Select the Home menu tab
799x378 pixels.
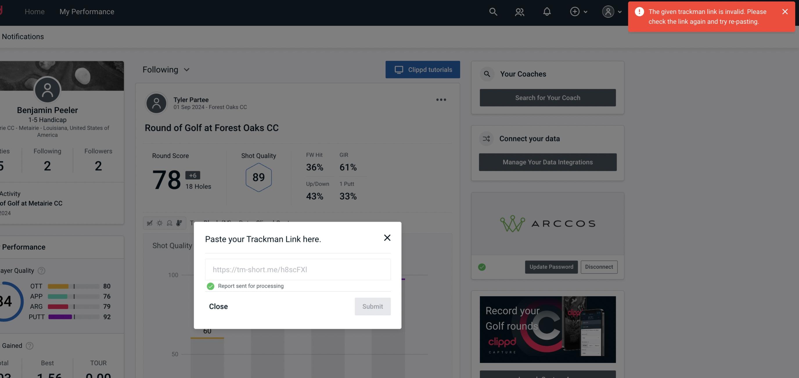(x=34, y=11)
